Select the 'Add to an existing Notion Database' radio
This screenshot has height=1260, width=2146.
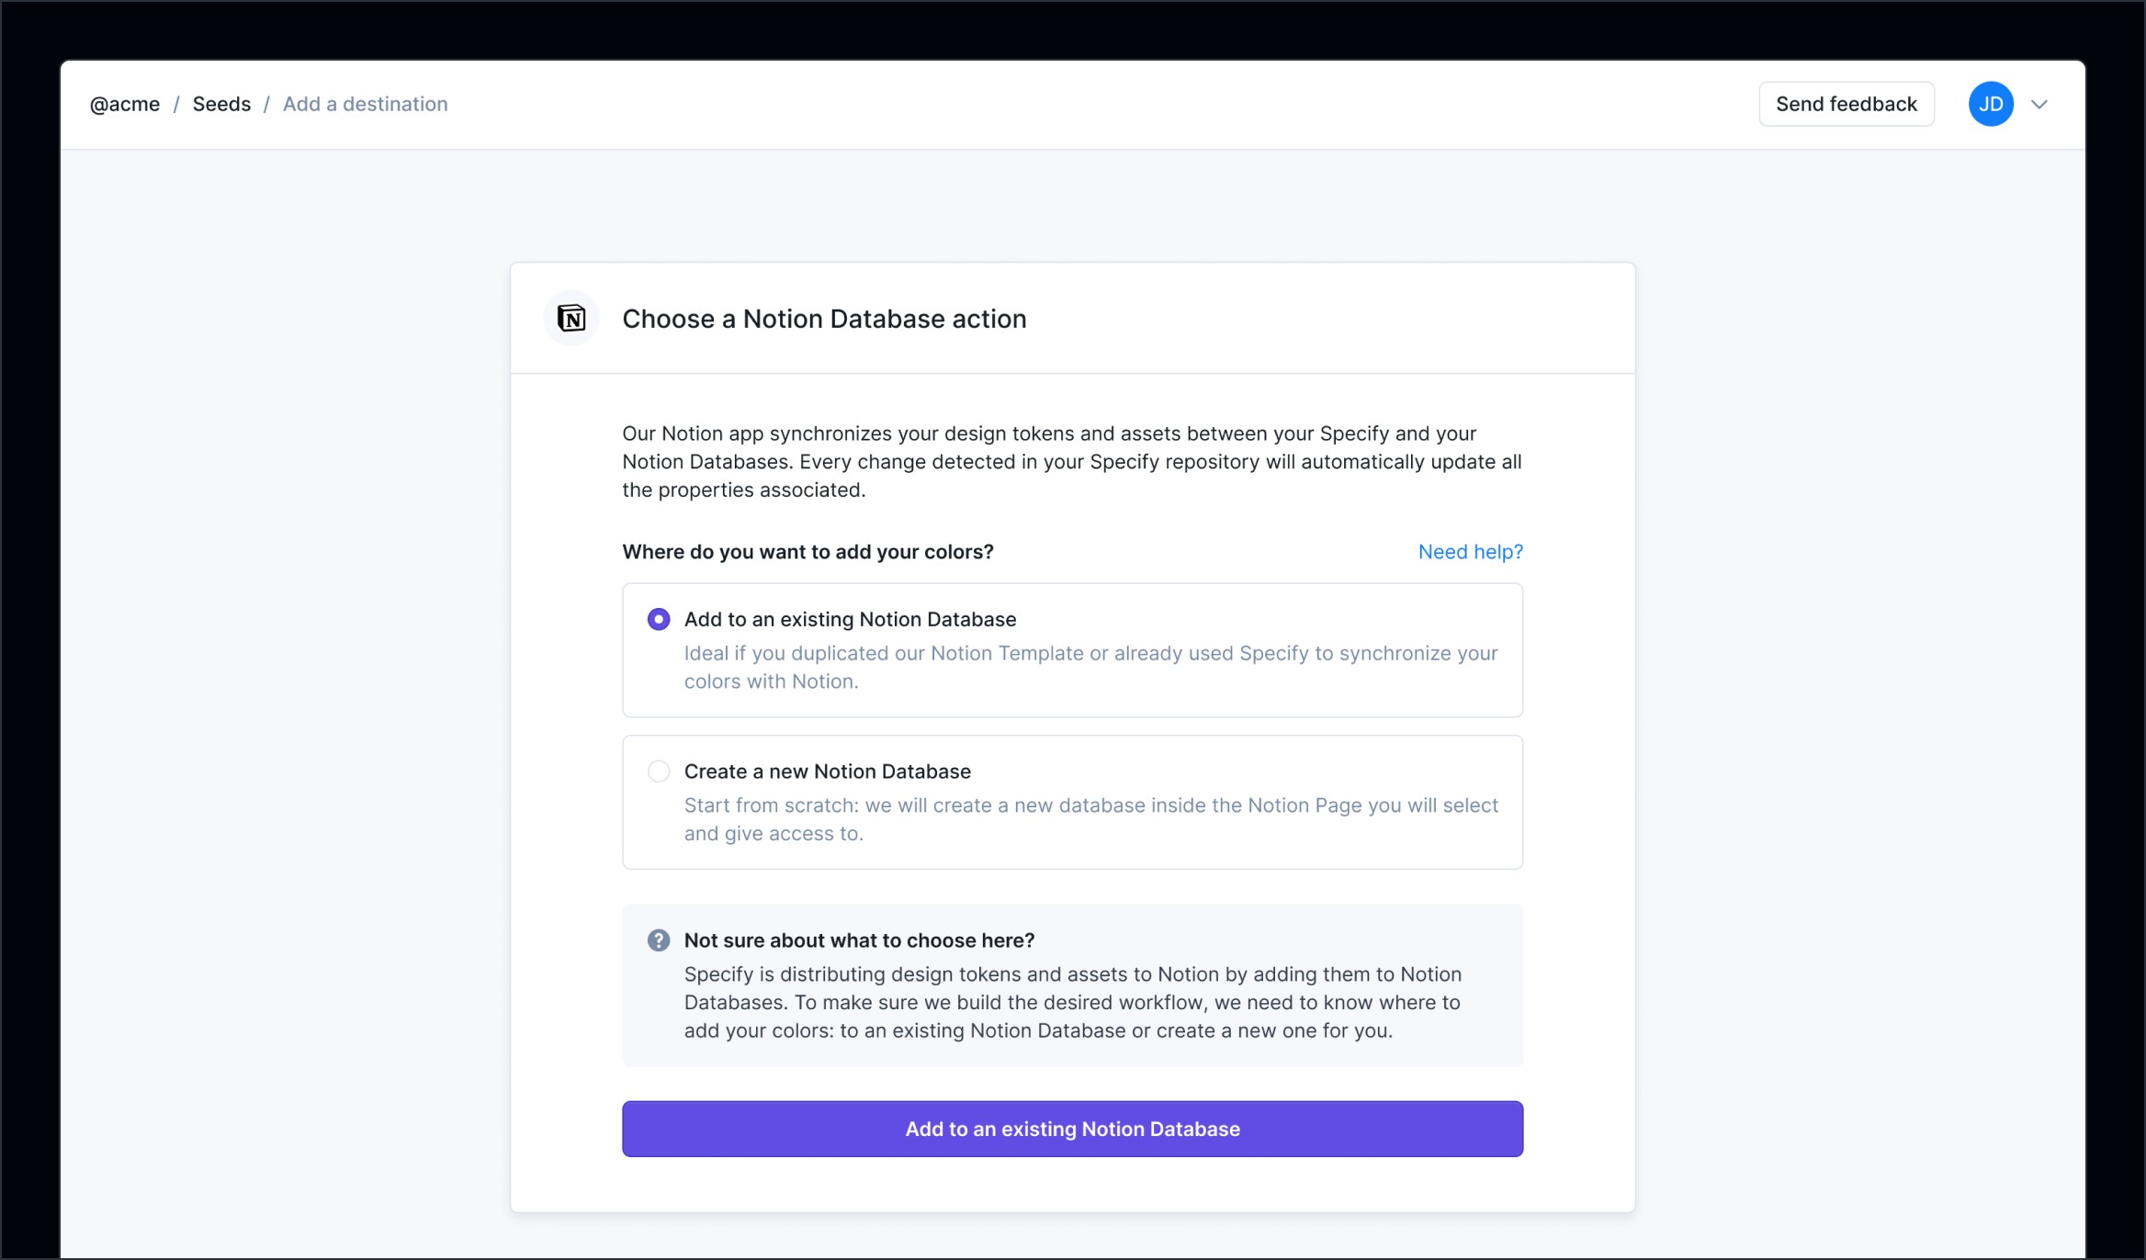(x=658, y=619)
